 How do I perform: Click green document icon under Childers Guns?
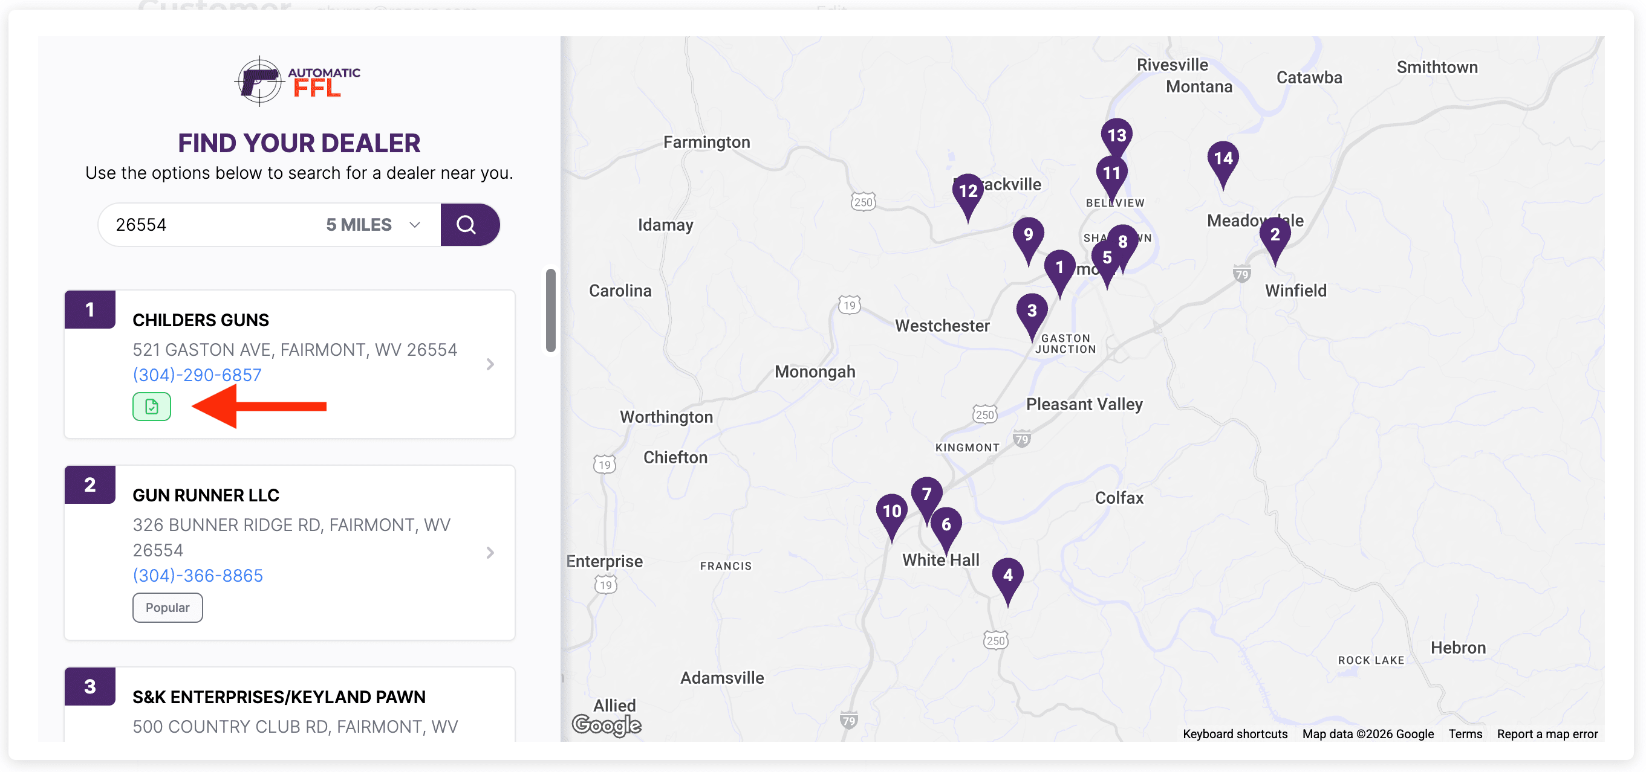pyautogui.click(x=151, y=407)
